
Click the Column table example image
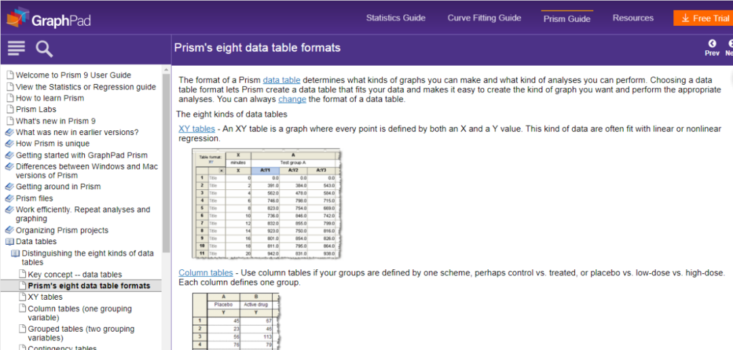coord(236,322)
